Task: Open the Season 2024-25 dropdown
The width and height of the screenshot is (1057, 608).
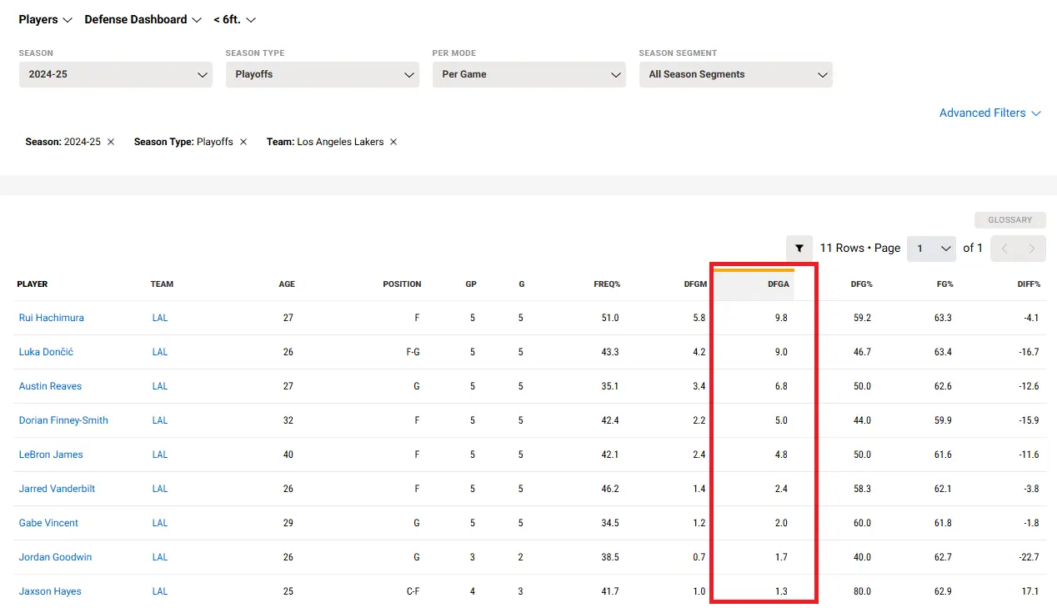Action: [116, 74]
